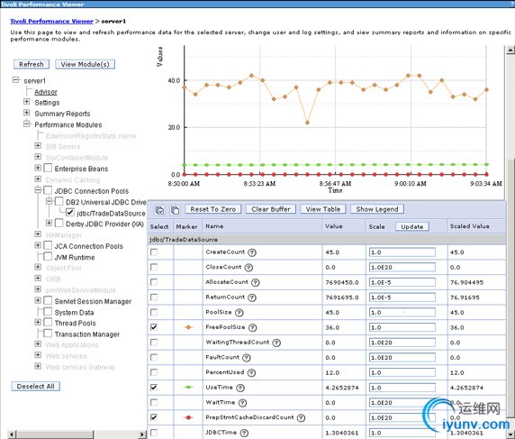Show help for UseTime
Screen dimensions: 515x439
pyautogui.click(x=240, y=388)
